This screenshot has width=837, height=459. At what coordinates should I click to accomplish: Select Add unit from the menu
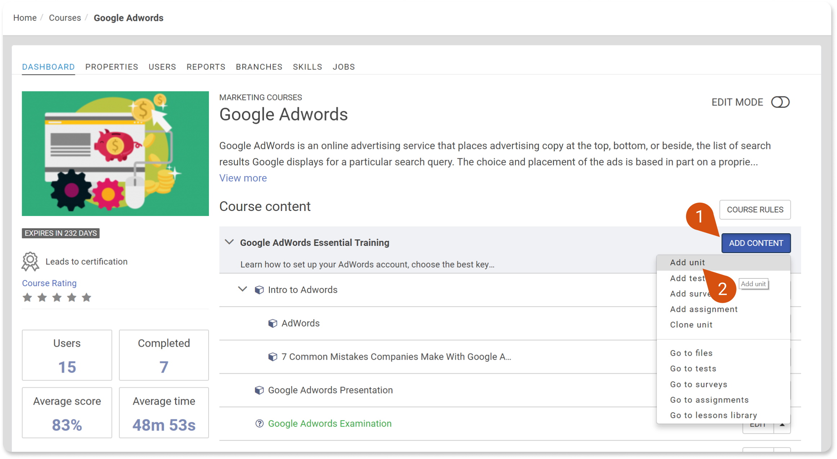(723, 262)
